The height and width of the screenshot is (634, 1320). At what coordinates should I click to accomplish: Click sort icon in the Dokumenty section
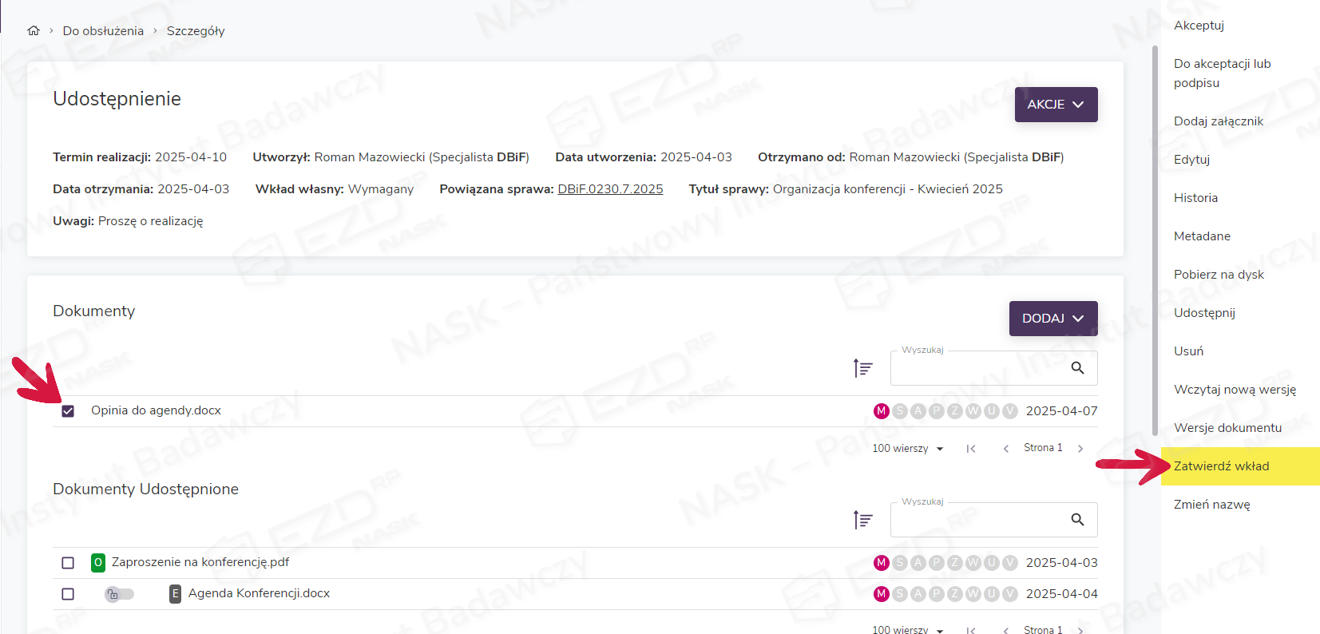pos(862,368)
